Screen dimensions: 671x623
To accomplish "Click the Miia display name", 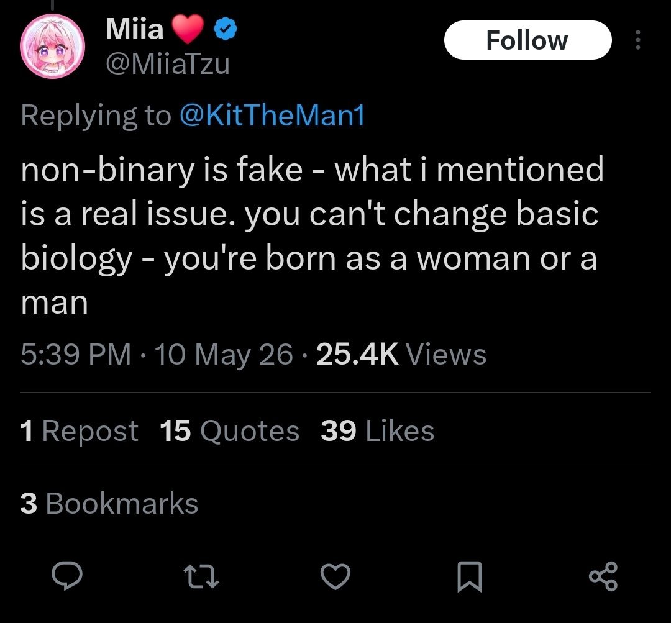I will point(134,29).
